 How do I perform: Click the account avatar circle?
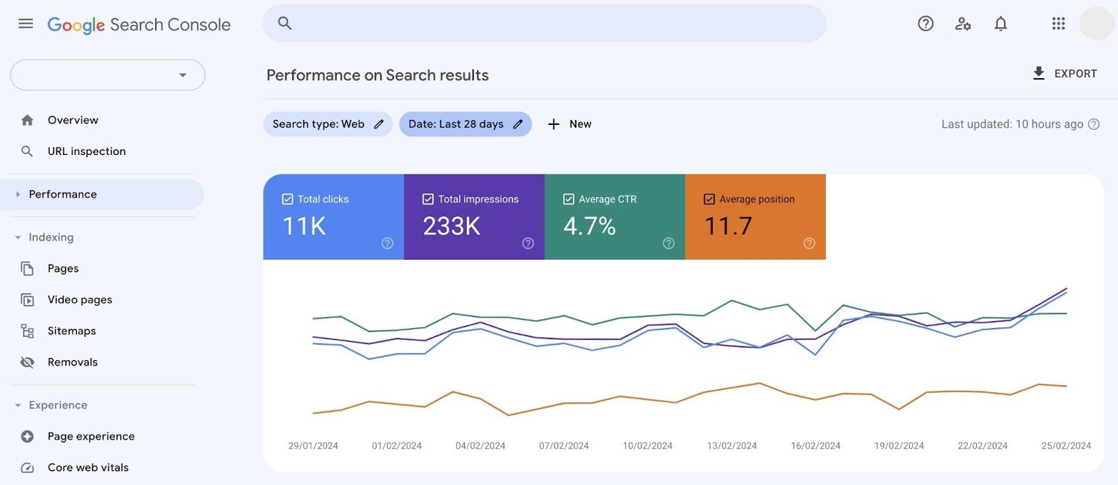click(1096, 24)
